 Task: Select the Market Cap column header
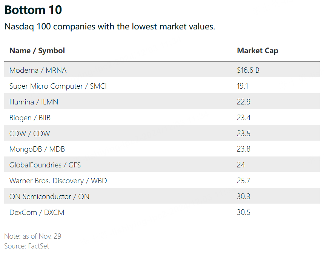click(x=257, y=51)
